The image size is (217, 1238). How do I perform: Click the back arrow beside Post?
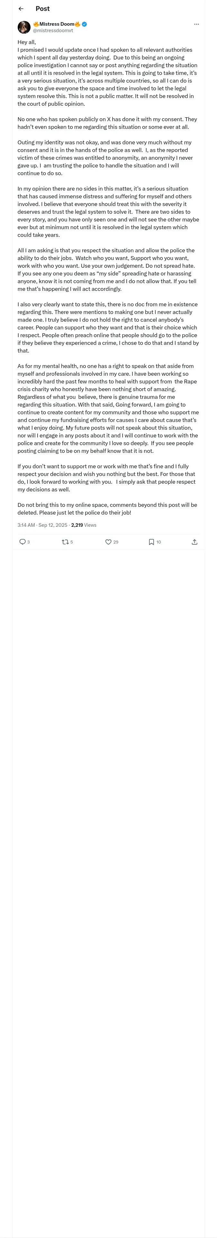21,9
